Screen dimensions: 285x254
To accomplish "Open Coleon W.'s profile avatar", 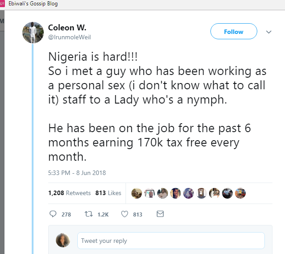I will (33, 32).
